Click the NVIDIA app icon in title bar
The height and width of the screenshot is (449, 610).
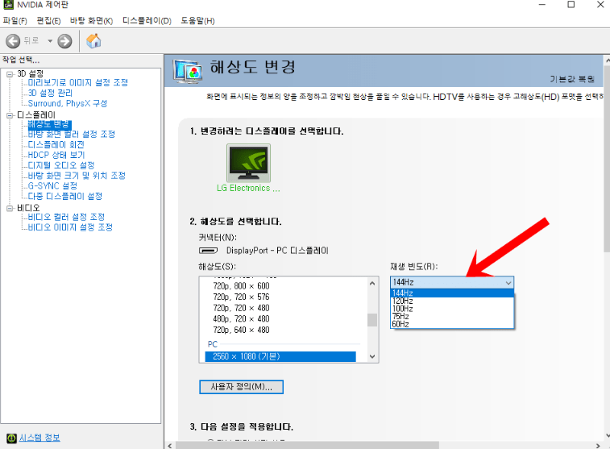click(x=8, y=5)
